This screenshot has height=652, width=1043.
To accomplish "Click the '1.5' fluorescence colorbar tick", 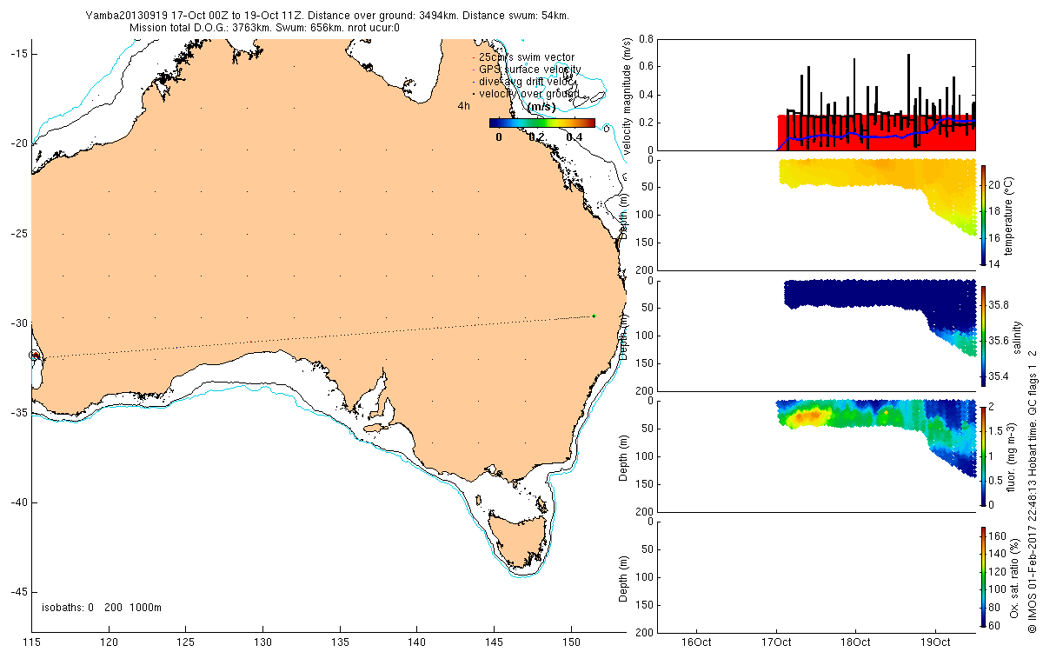I will tap(997, 431).
